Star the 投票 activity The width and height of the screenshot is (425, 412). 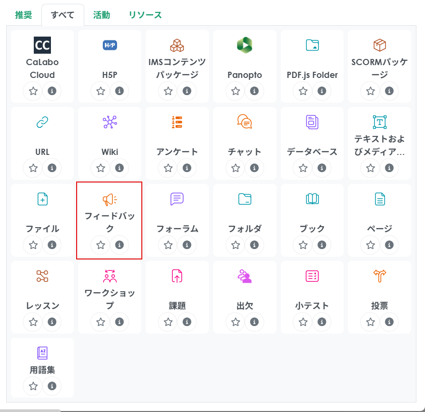pyautogui.click(x=370, y=322)
